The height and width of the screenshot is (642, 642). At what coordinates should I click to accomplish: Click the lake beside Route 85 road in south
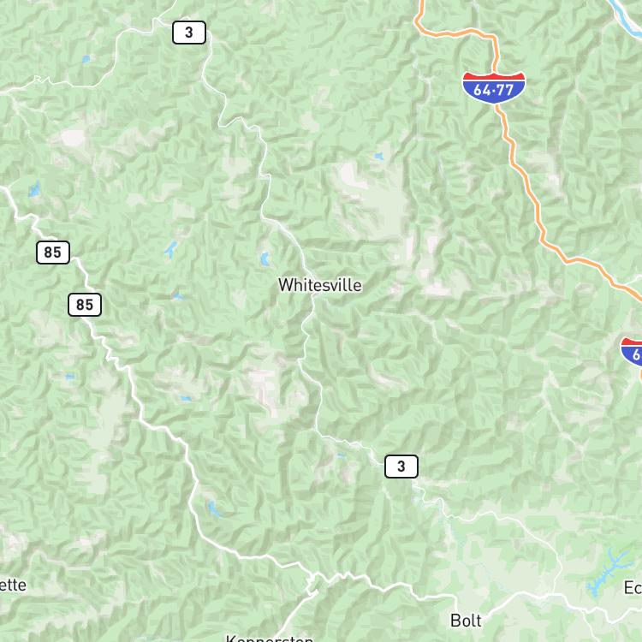coord(214,508)
